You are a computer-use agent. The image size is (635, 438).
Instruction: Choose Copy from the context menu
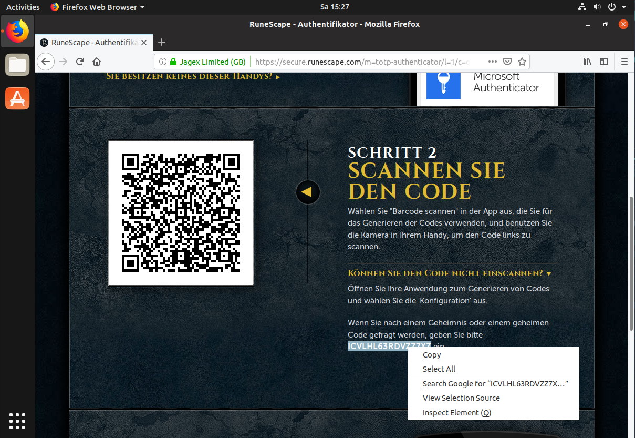tap(432, 355)
